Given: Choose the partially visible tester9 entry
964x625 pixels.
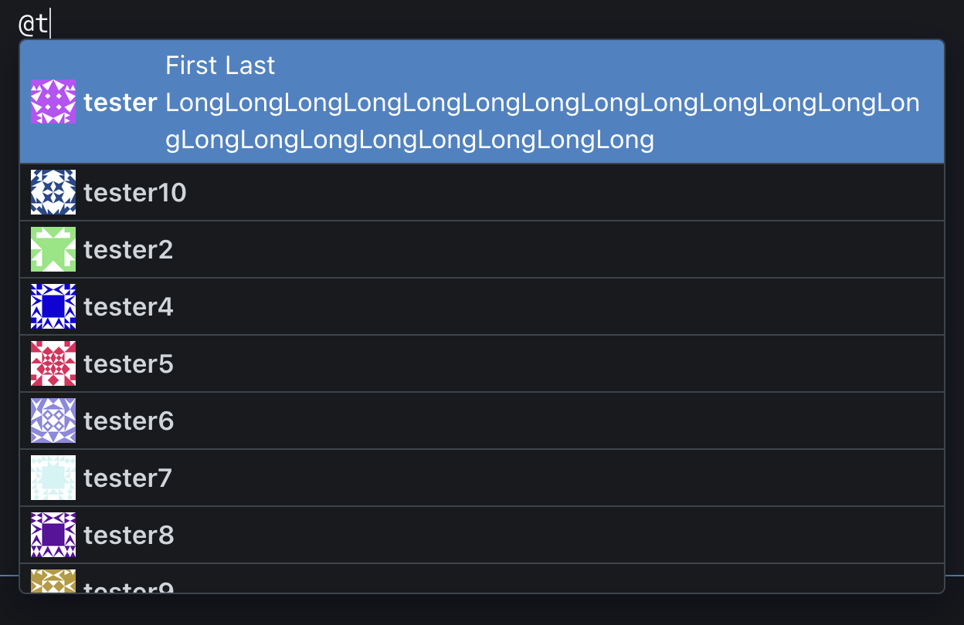Looking at the screenshot, I should point(128,587).
